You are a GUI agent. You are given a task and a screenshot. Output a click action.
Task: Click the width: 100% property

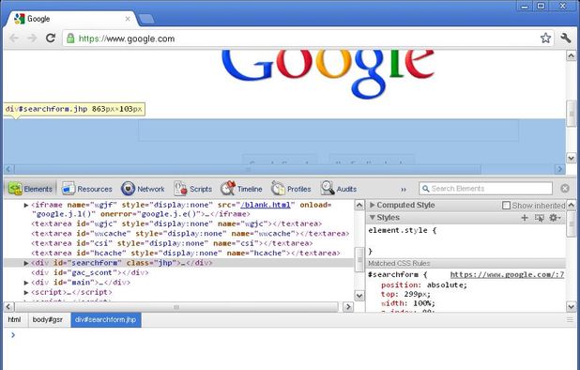[408, 303]
